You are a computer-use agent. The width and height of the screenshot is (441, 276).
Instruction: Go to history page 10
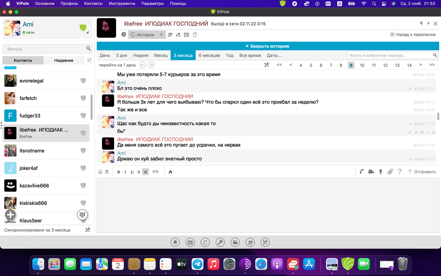click(362, 65)
